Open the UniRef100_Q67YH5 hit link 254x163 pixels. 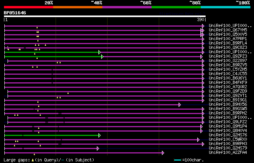tap(227, 30)
